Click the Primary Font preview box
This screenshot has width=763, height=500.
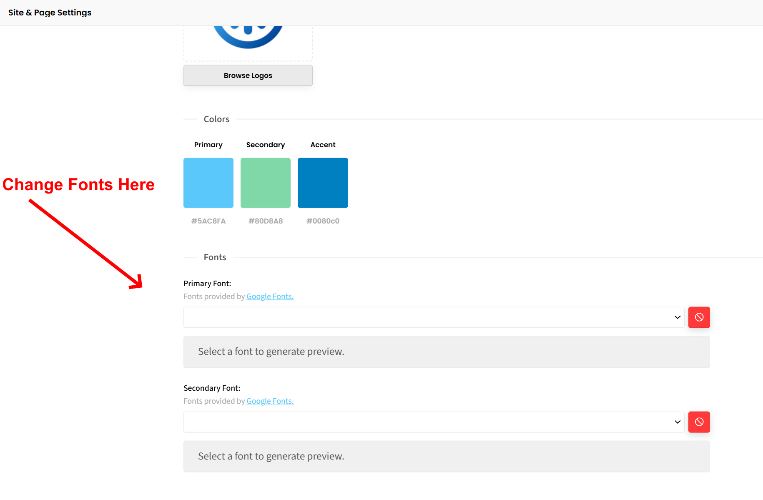click(446, 352)
